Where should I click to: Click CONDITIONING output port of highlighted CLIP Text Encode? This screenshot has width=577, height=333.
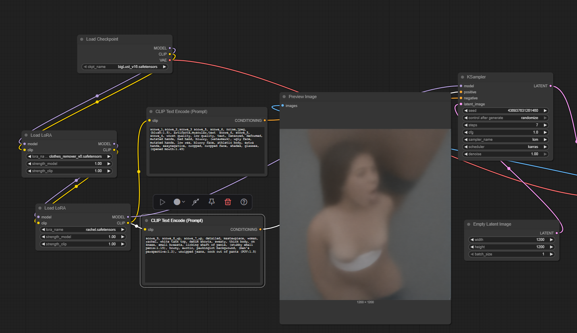(x=260, y=230)
